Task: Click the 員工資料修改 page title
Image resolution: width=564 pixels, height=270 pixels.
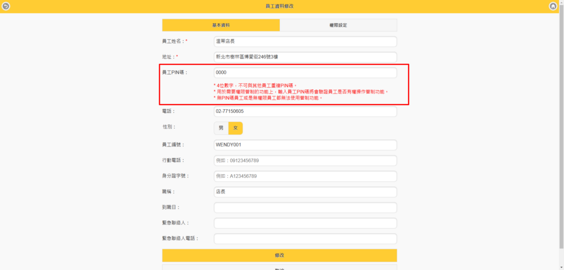Action: [279, 6]
